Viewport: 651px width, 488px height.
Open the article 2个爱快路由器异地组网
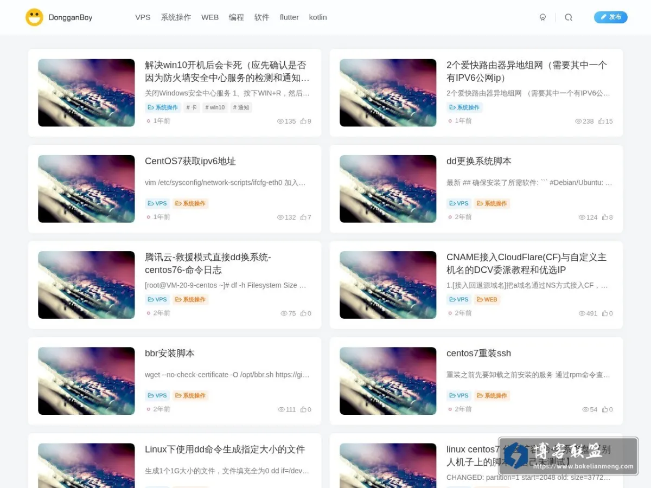pos(527,71)
